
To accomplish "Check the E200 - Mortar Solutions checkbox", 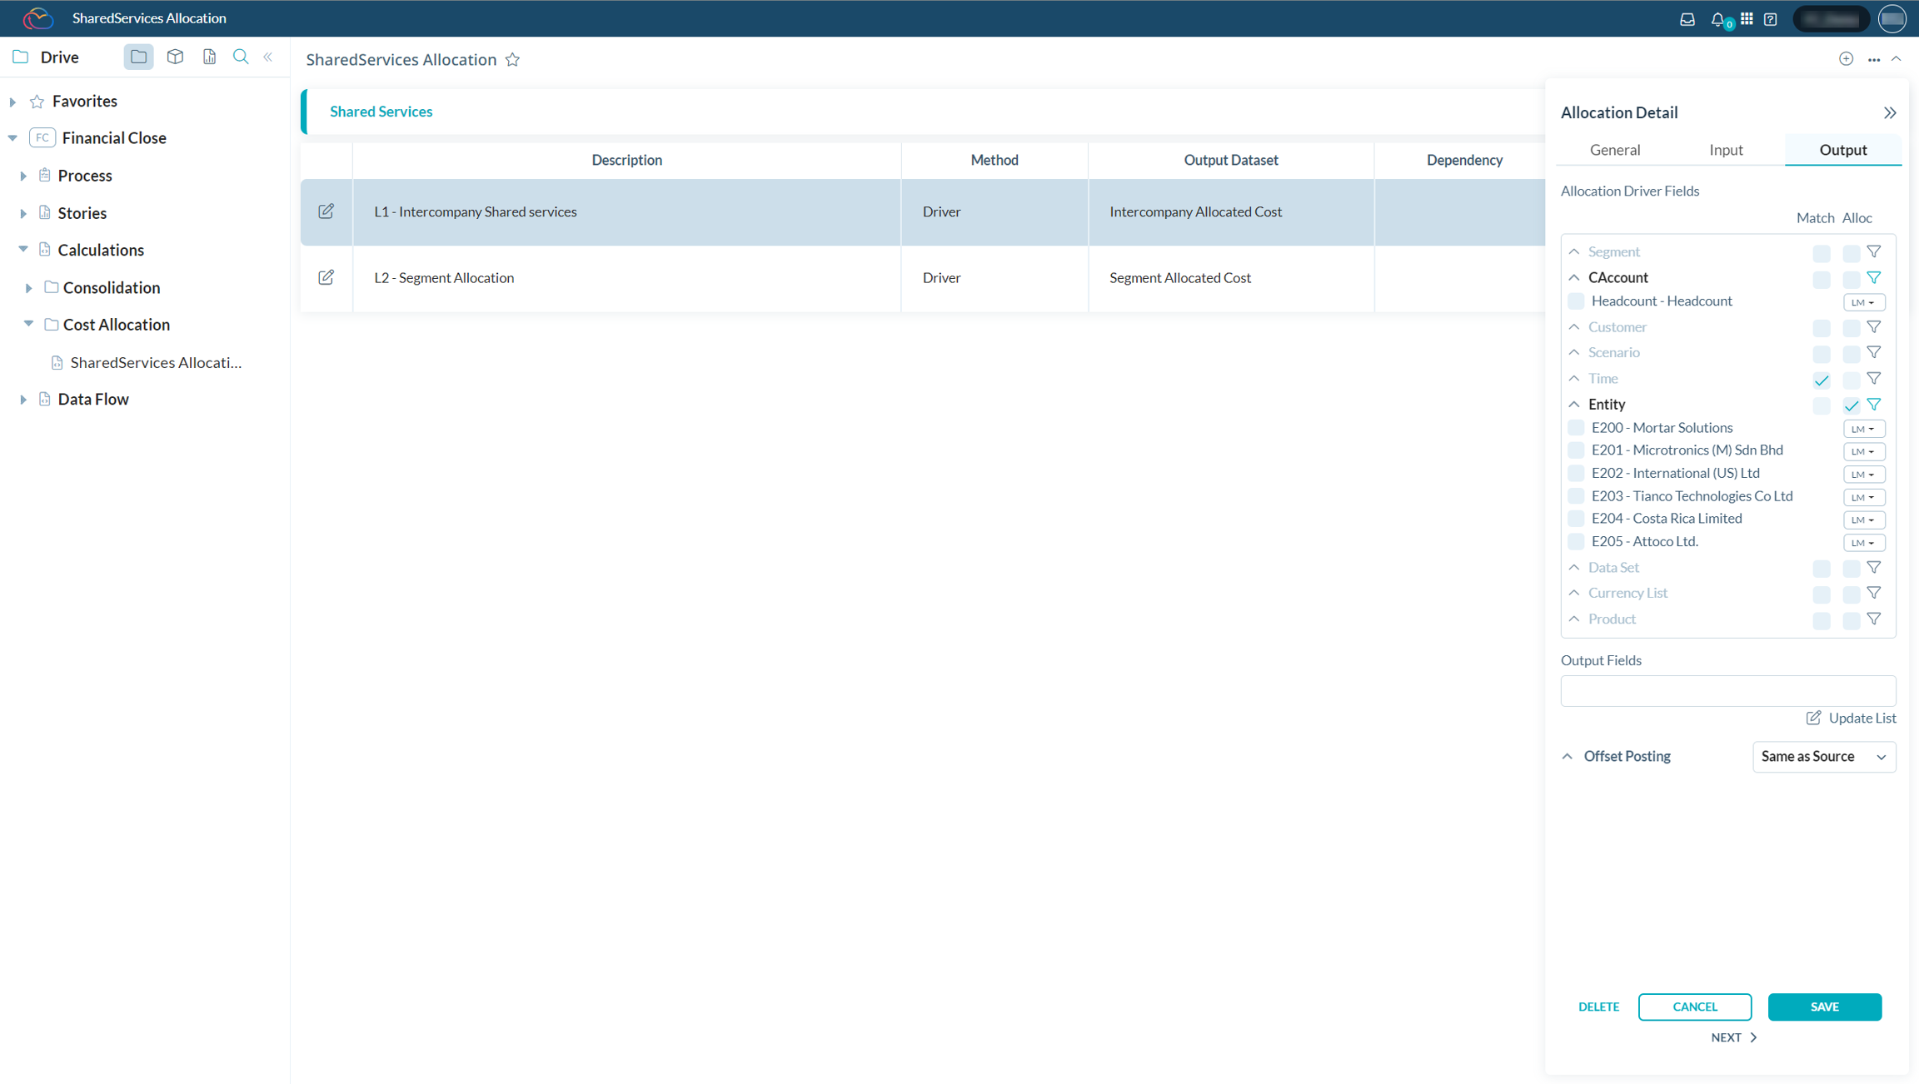I will tap(1575, 428).
